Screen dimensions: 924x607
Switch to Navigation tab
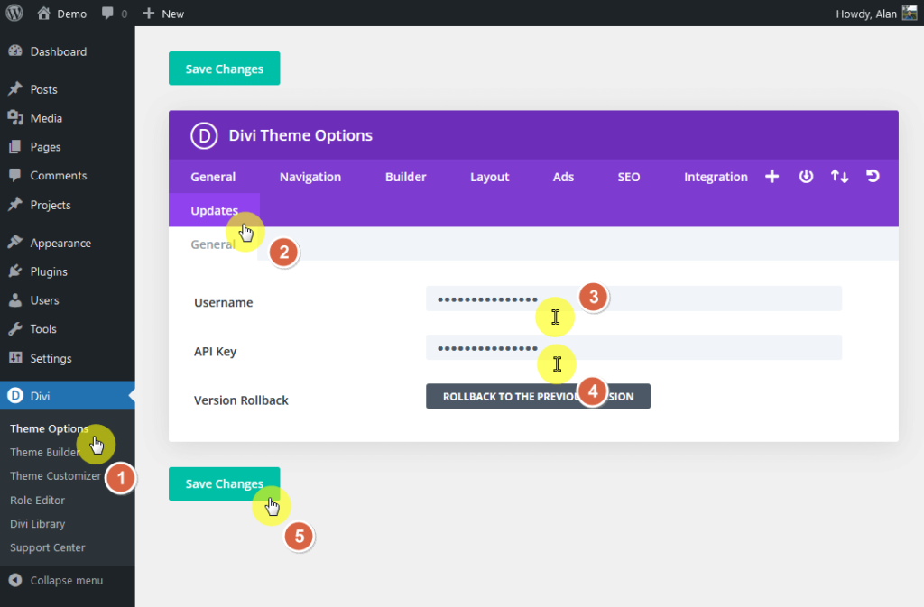point(310,177)
